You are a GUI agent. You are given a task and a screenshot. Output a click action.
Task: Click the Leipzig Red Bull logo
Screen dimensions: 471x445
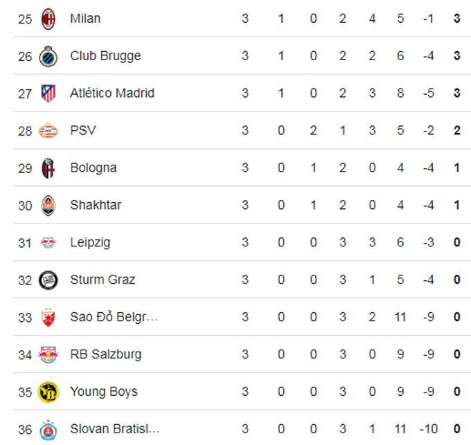click(48, 243)
